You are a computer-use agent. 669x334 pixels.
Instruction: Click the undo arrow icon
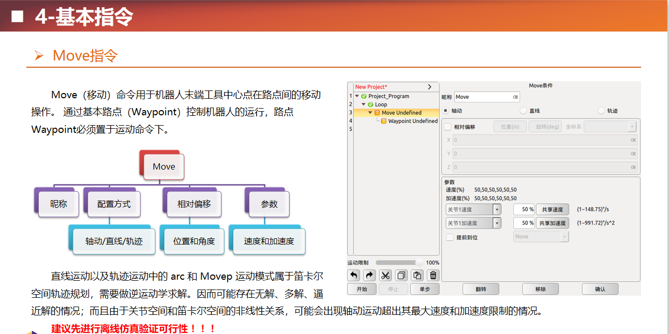pyautogui.click(x=354, y=276)
